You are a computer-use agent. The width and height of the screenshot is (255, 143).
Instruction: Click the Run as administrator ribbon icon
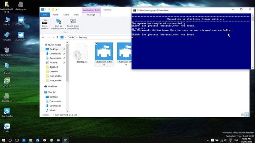click(x=59, y=21)
